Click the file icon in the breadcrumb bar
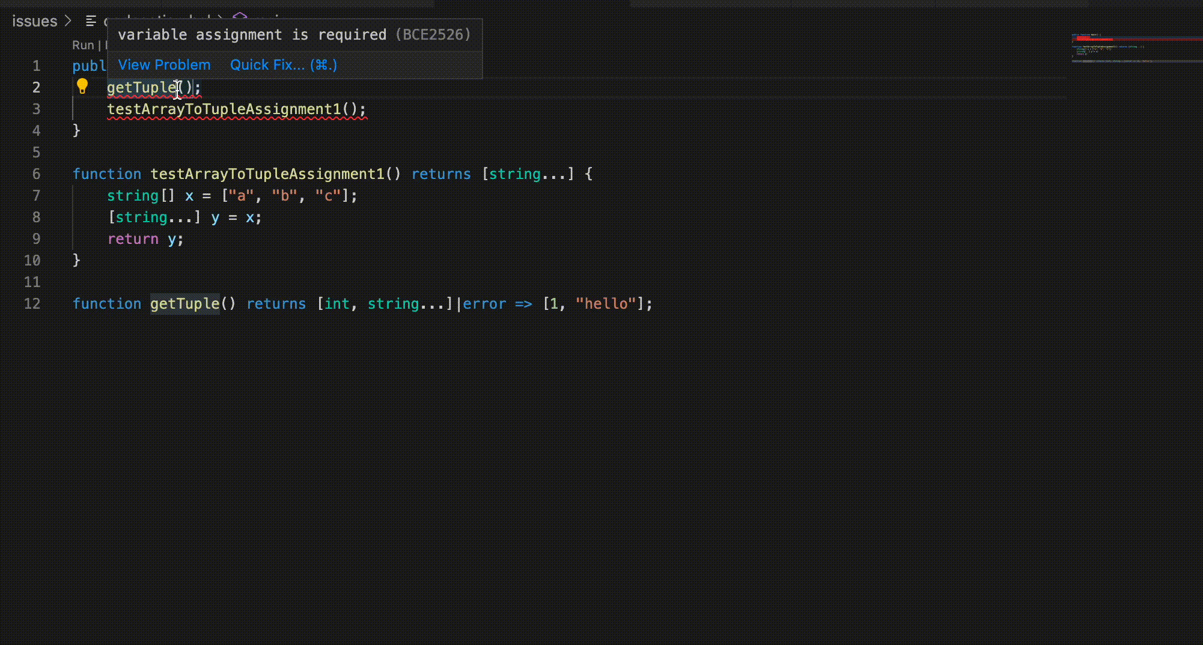The height and width of the screenshot is (645, 1203). (90, 20)
